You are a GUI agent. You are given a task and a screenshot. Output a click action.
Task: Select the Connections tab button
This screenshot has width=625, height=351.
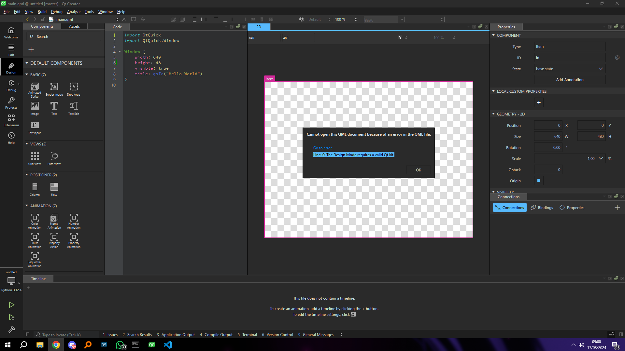(510, 208)
